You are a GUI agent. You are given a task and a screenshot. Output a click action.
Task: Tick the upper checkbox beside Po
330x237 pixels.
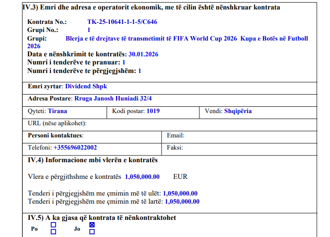[54, 224]
